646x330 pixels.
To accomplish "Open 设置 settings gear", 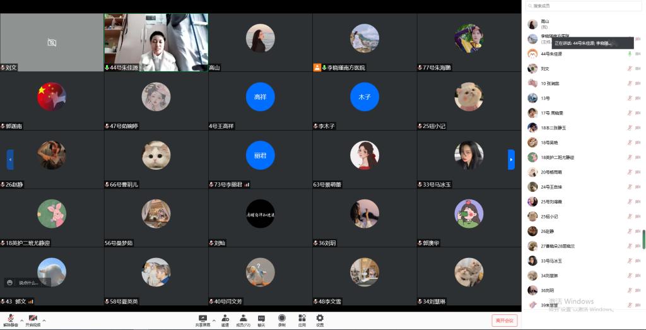I will click(320, 319).
